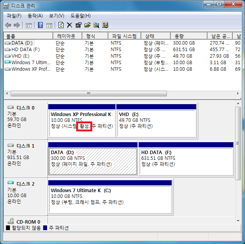Image resolution: width=245 pixels, height=244 pixels.
Task: Toggle the action pane toolbar icon
Action: pos(49,25)
